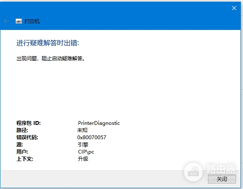Image resolution: width=243 pixels, height=189 pixels.
Task: Click the PrinterDiagnostic value
Action: [99, 123]
